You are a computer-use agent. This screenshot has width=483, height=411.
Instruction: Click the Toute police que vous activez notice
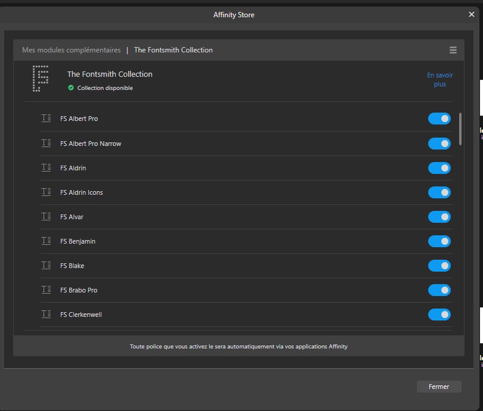239,347
